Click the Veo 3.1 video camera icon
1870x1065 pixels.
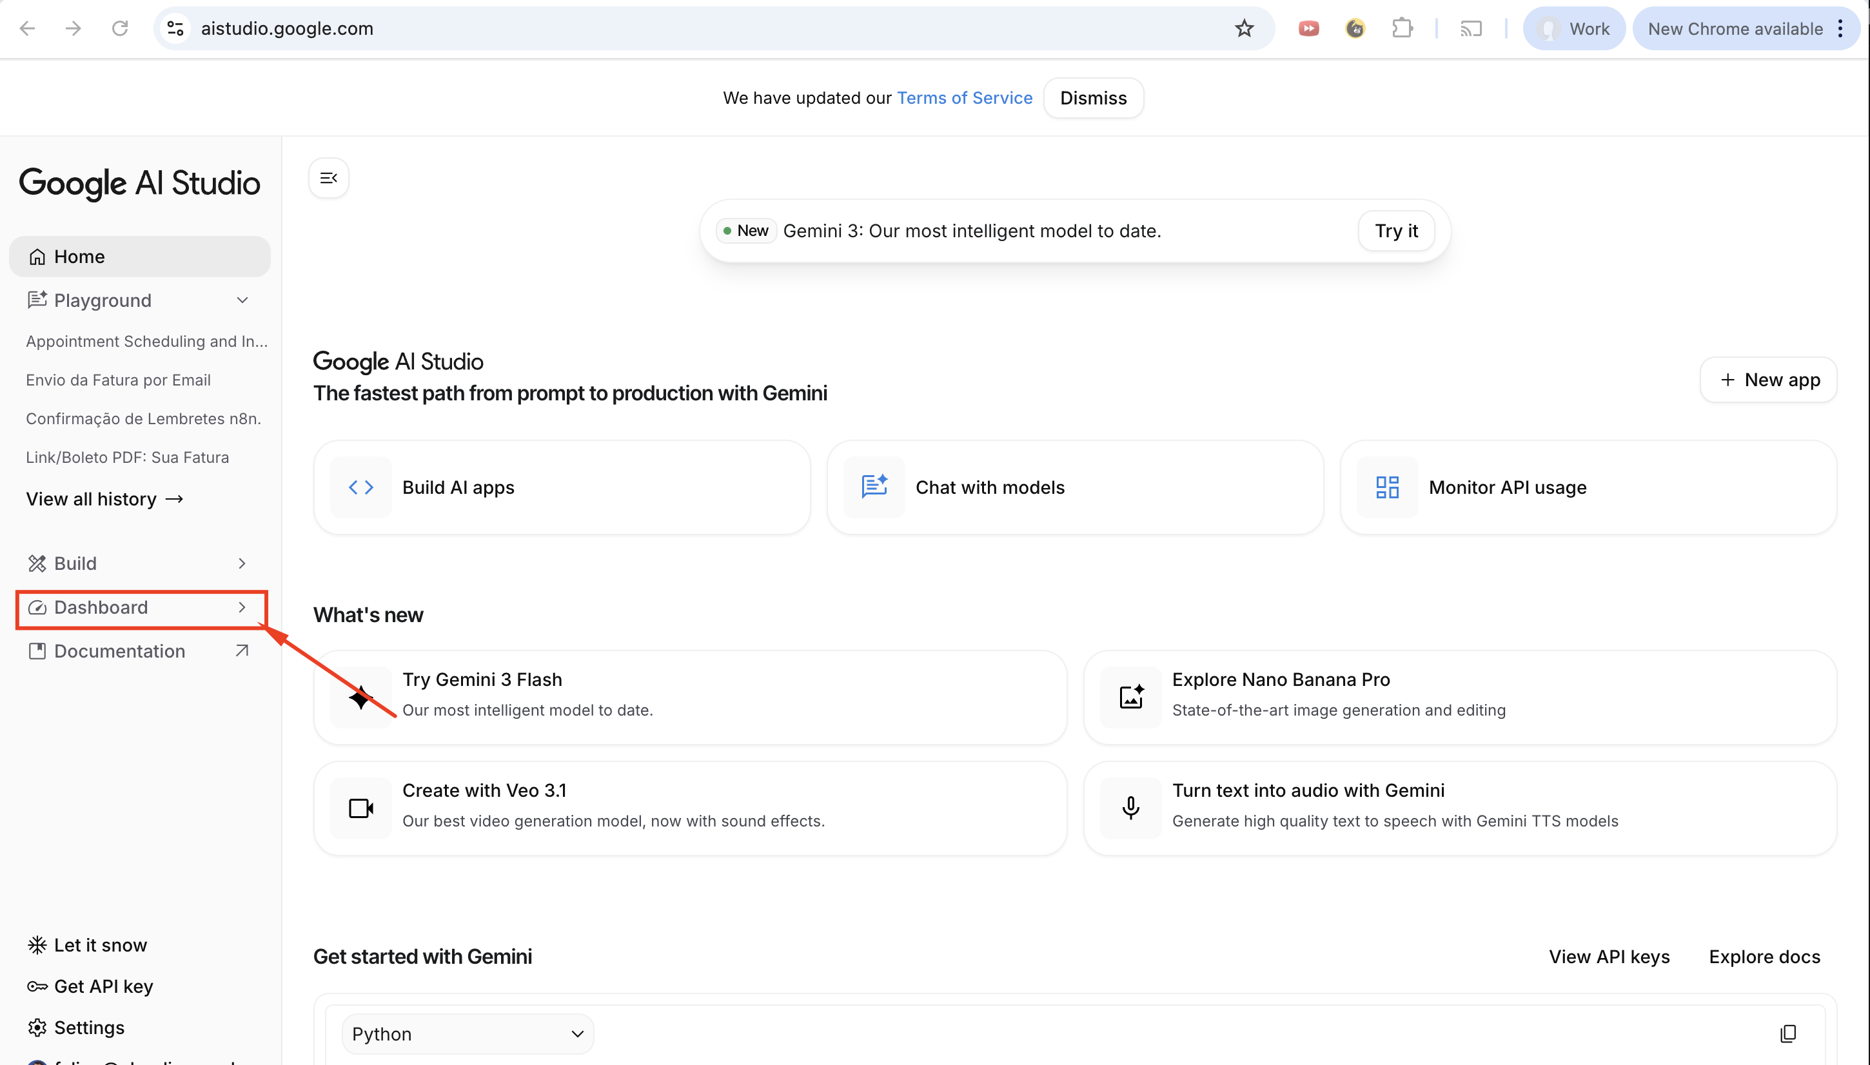pos(360,809)
